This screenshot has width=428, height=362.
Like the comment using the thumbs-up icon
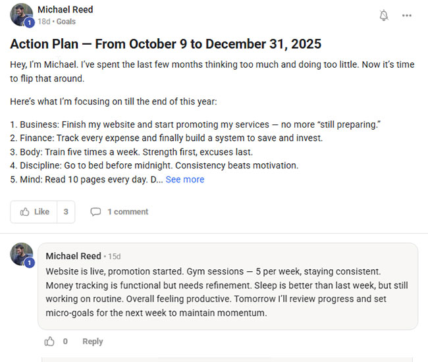(x=49, y=342)
